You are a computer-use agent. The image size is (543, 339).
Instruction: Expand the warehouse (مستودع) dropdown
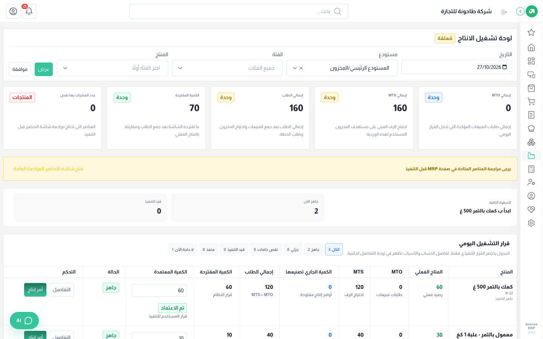tap(342, 68)
